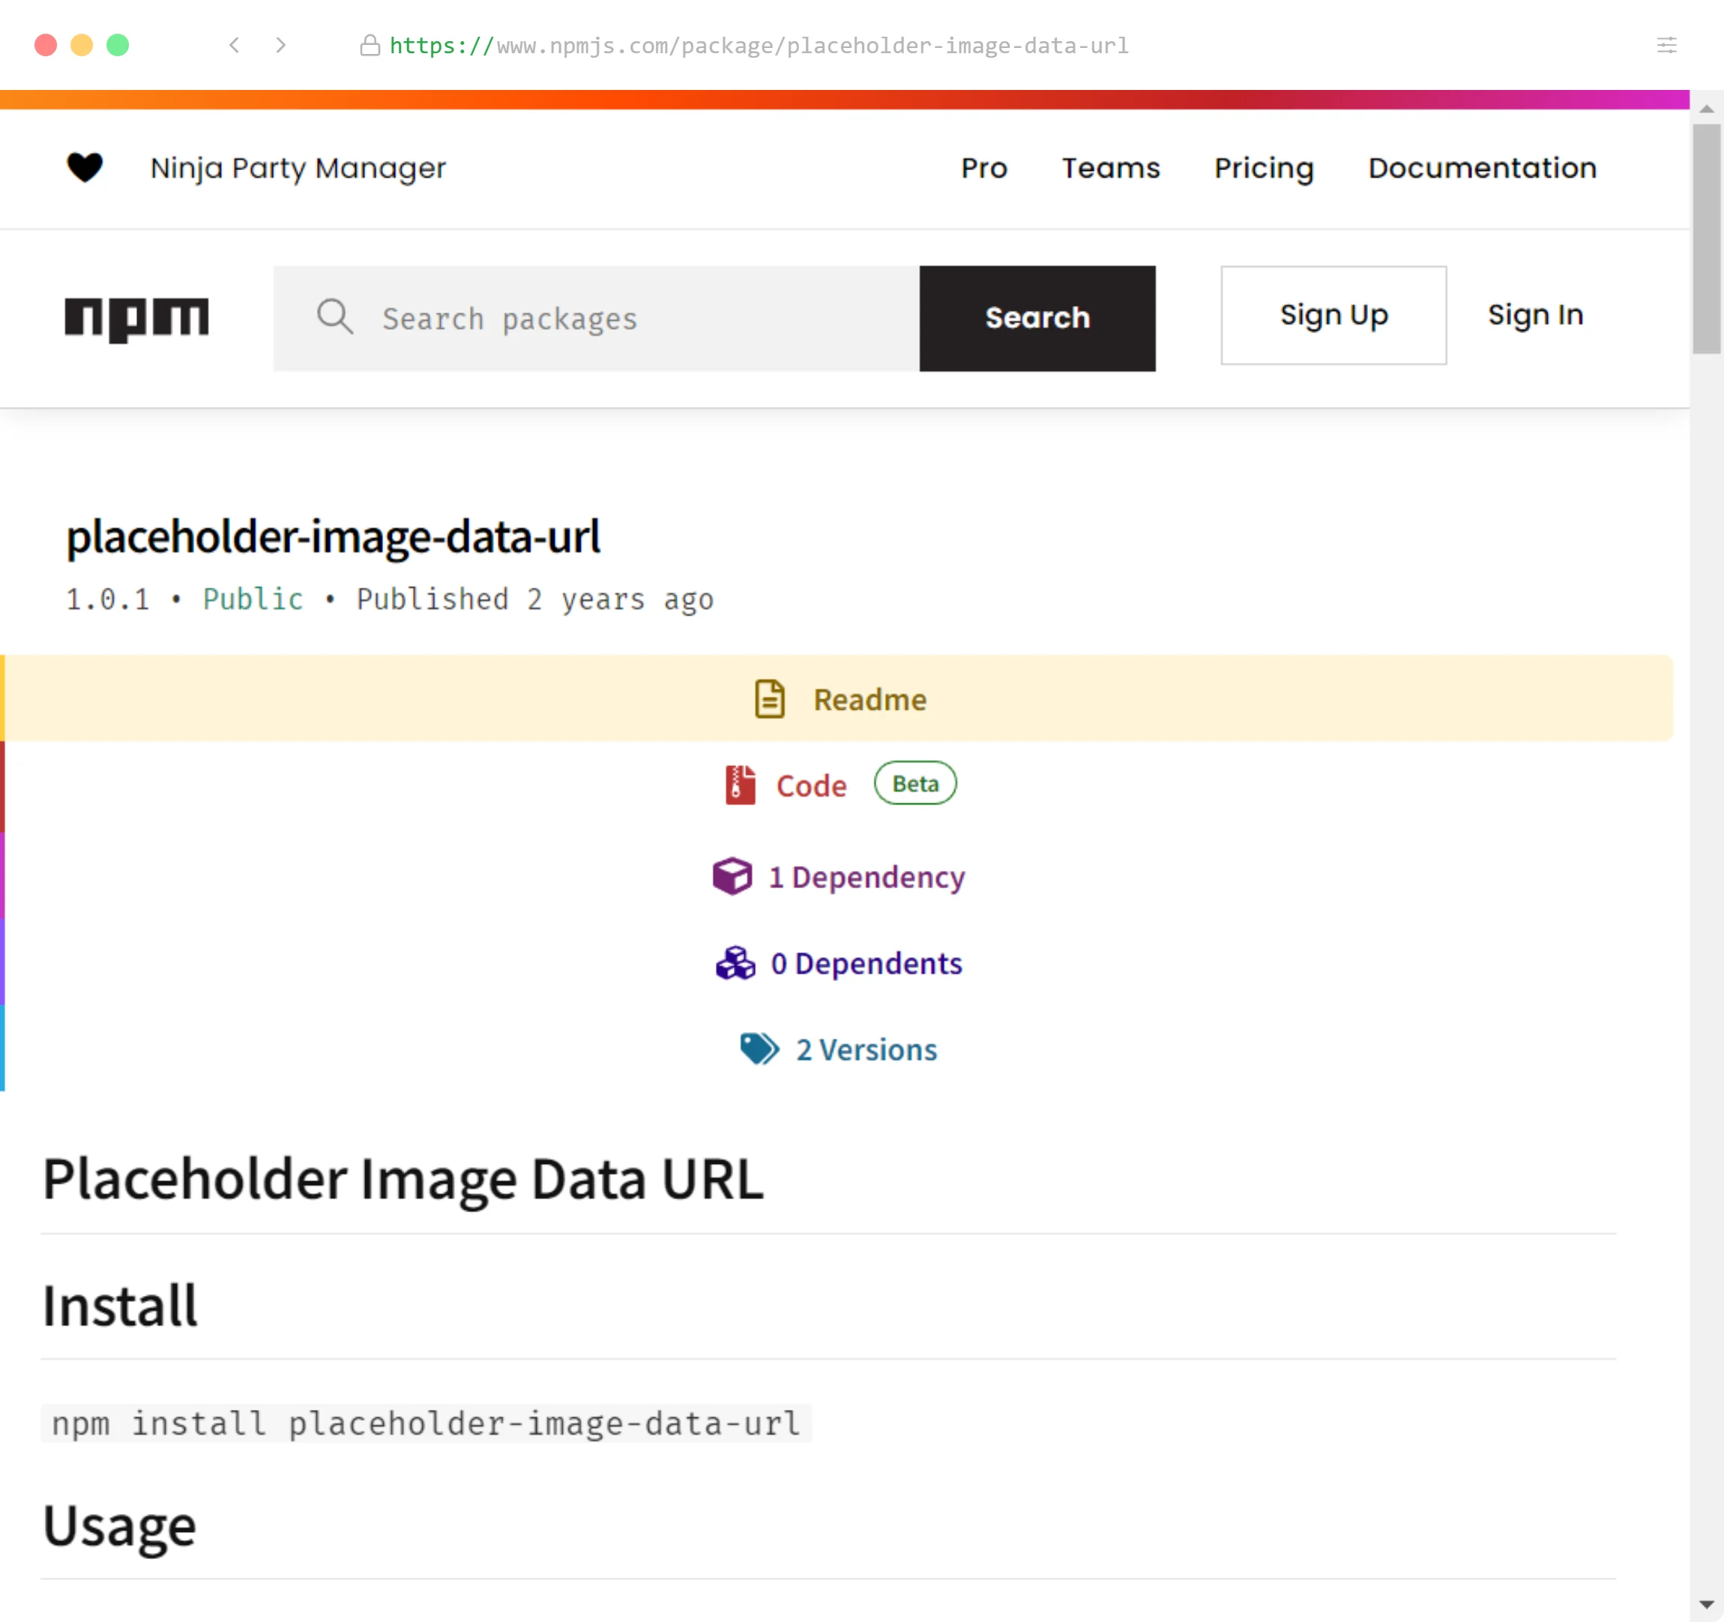Click the scrollbar down arrow
Screen dimensions: 1724x1622
(x=1707, y=1605)
